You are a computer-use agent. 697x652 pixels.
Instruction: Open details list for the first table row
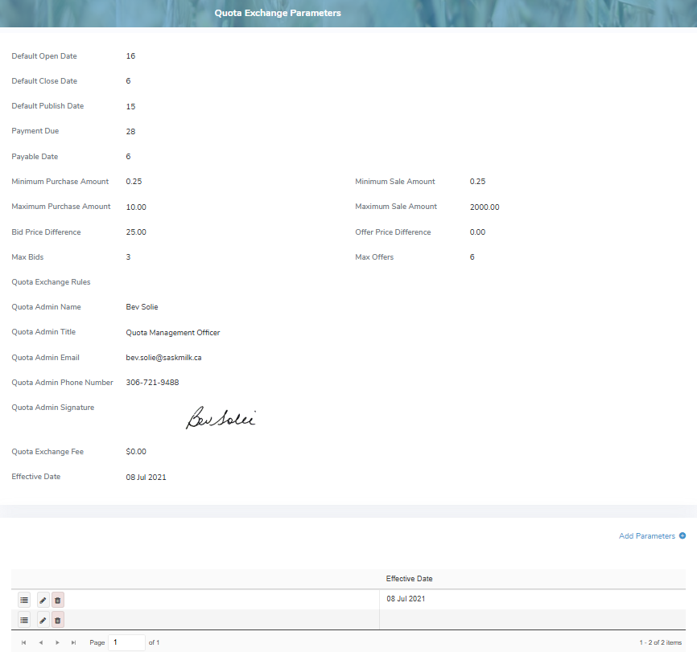point(24,599)
